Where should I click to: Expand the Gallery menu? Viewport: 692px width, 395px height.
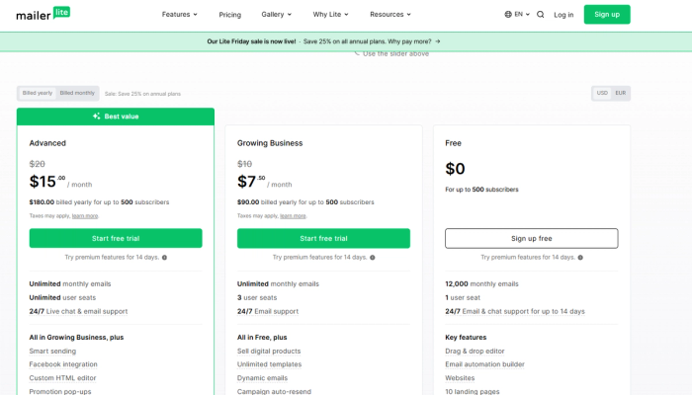(276, 15)
